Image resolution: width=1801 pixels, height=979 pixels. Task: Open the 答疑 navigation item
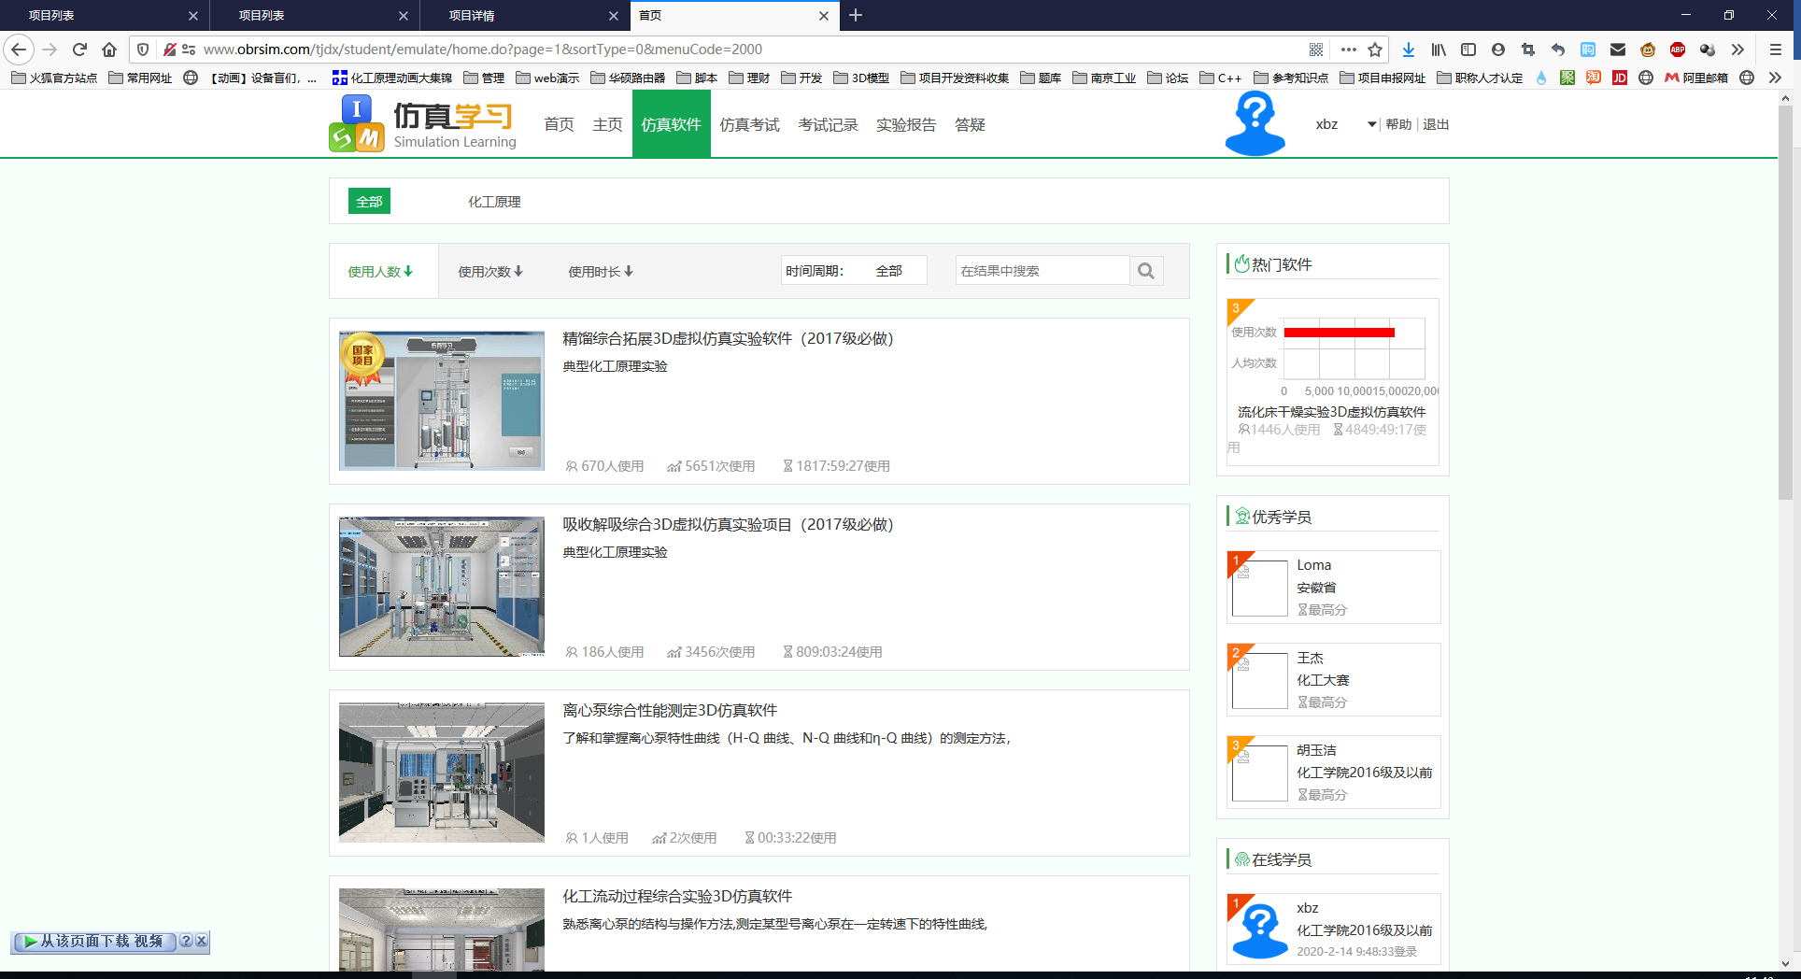(970, 125)
